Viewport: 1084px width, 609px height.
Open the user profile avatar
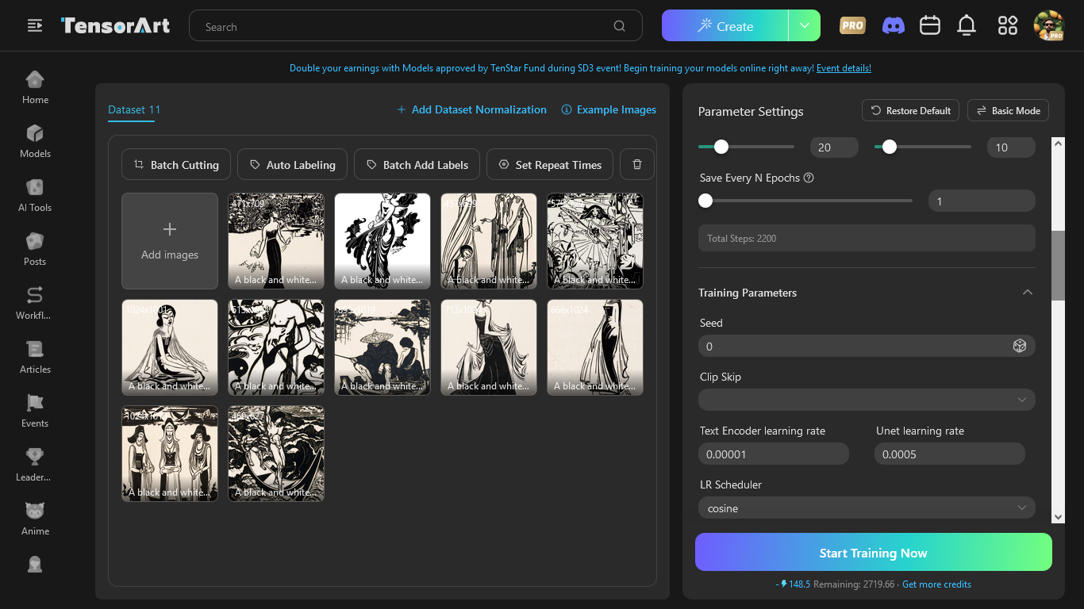coord(1048,26)
